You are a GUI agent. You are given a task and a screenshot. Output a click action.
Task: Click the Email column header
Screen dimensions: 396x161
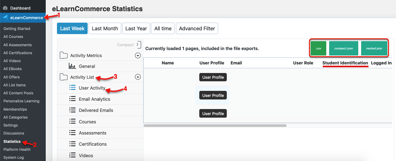click(236, 63)
